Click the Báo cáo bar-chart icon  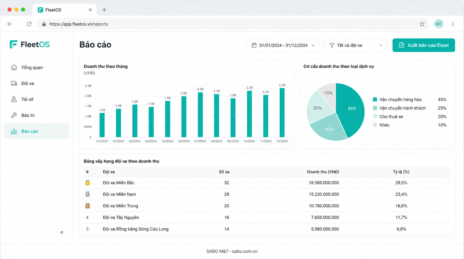[x=14, y=131]
